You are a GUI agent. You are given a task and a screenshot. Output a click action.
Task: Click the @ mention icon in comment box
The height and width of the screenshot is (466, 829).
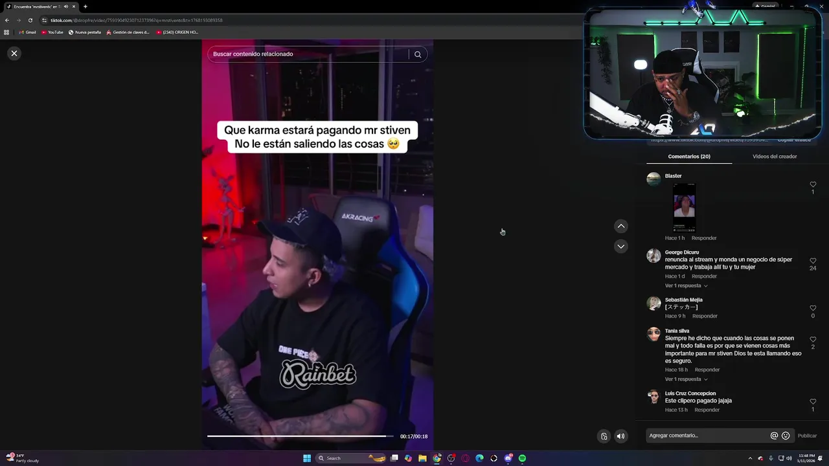coord(774,436)
